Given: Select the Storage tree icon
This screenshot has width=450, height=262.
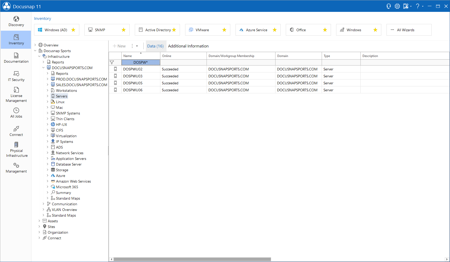Looking at the screenshot, I should click(x=53, y=170).
